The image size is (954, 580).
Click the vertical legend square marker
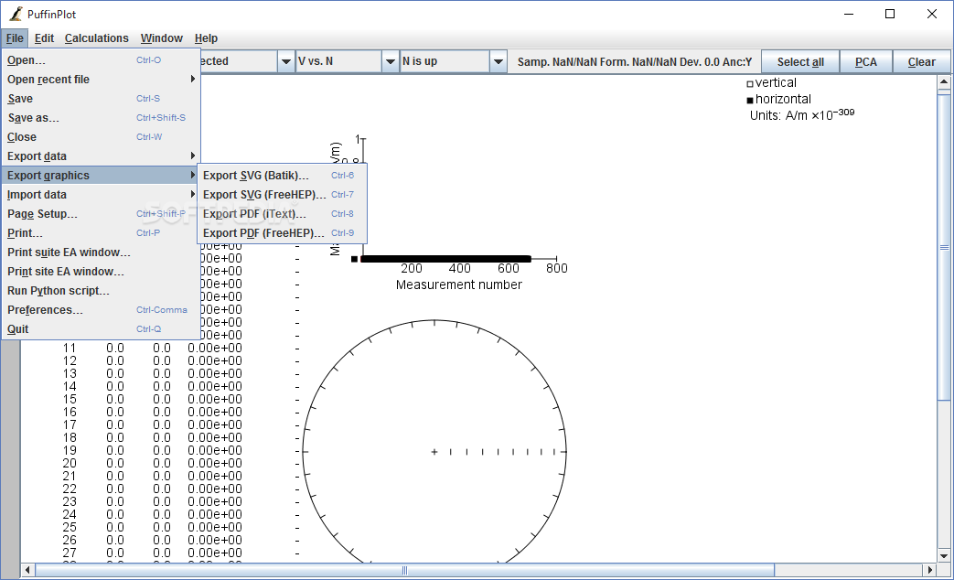point(750,84)
